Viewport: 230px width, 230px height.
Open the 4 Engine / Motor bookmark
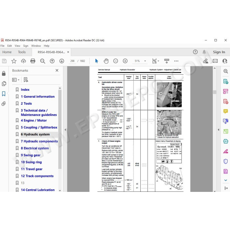pos(34,121)
